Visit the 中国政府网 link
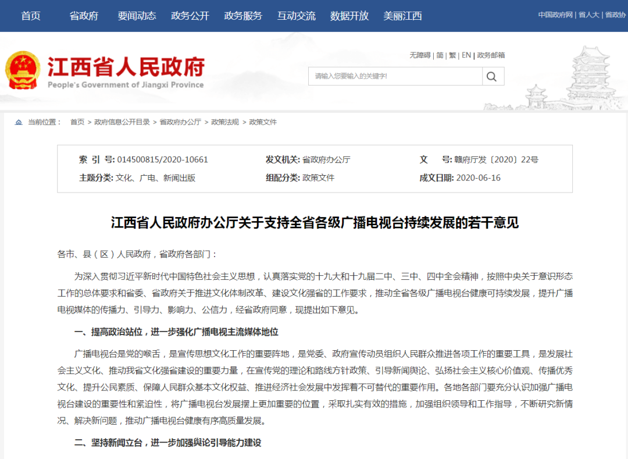This screenshot has width=628, height=459. click(x=555, y=15)
